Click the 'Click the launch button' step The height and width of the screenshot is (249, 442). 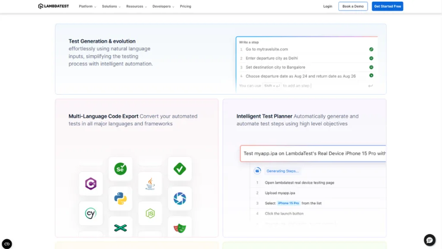tap(284, 214)
